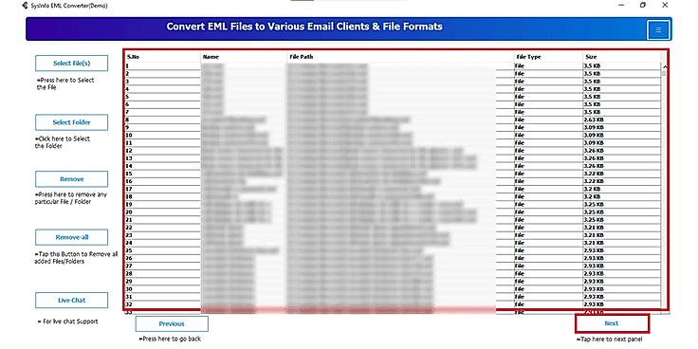
Task: Minimize the SysInfo EML Converter window
Action: click(621, 6)
